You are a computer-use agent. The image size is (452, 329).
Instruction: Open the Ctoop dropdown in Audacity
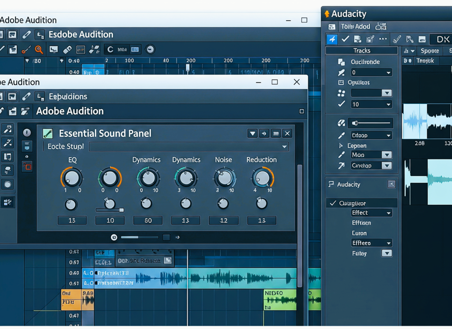tap(371, 135)
